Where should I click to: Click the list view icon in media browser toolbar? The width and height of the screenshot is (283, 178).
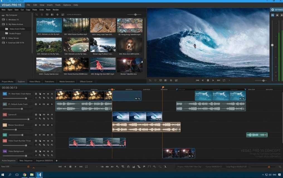(37, 15)
